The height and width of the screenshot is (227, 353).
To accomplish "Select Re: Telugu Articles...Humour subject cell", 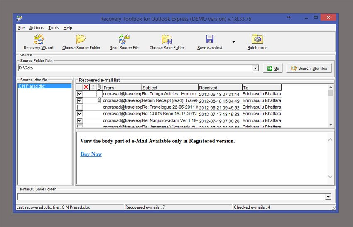I will 170,94.
